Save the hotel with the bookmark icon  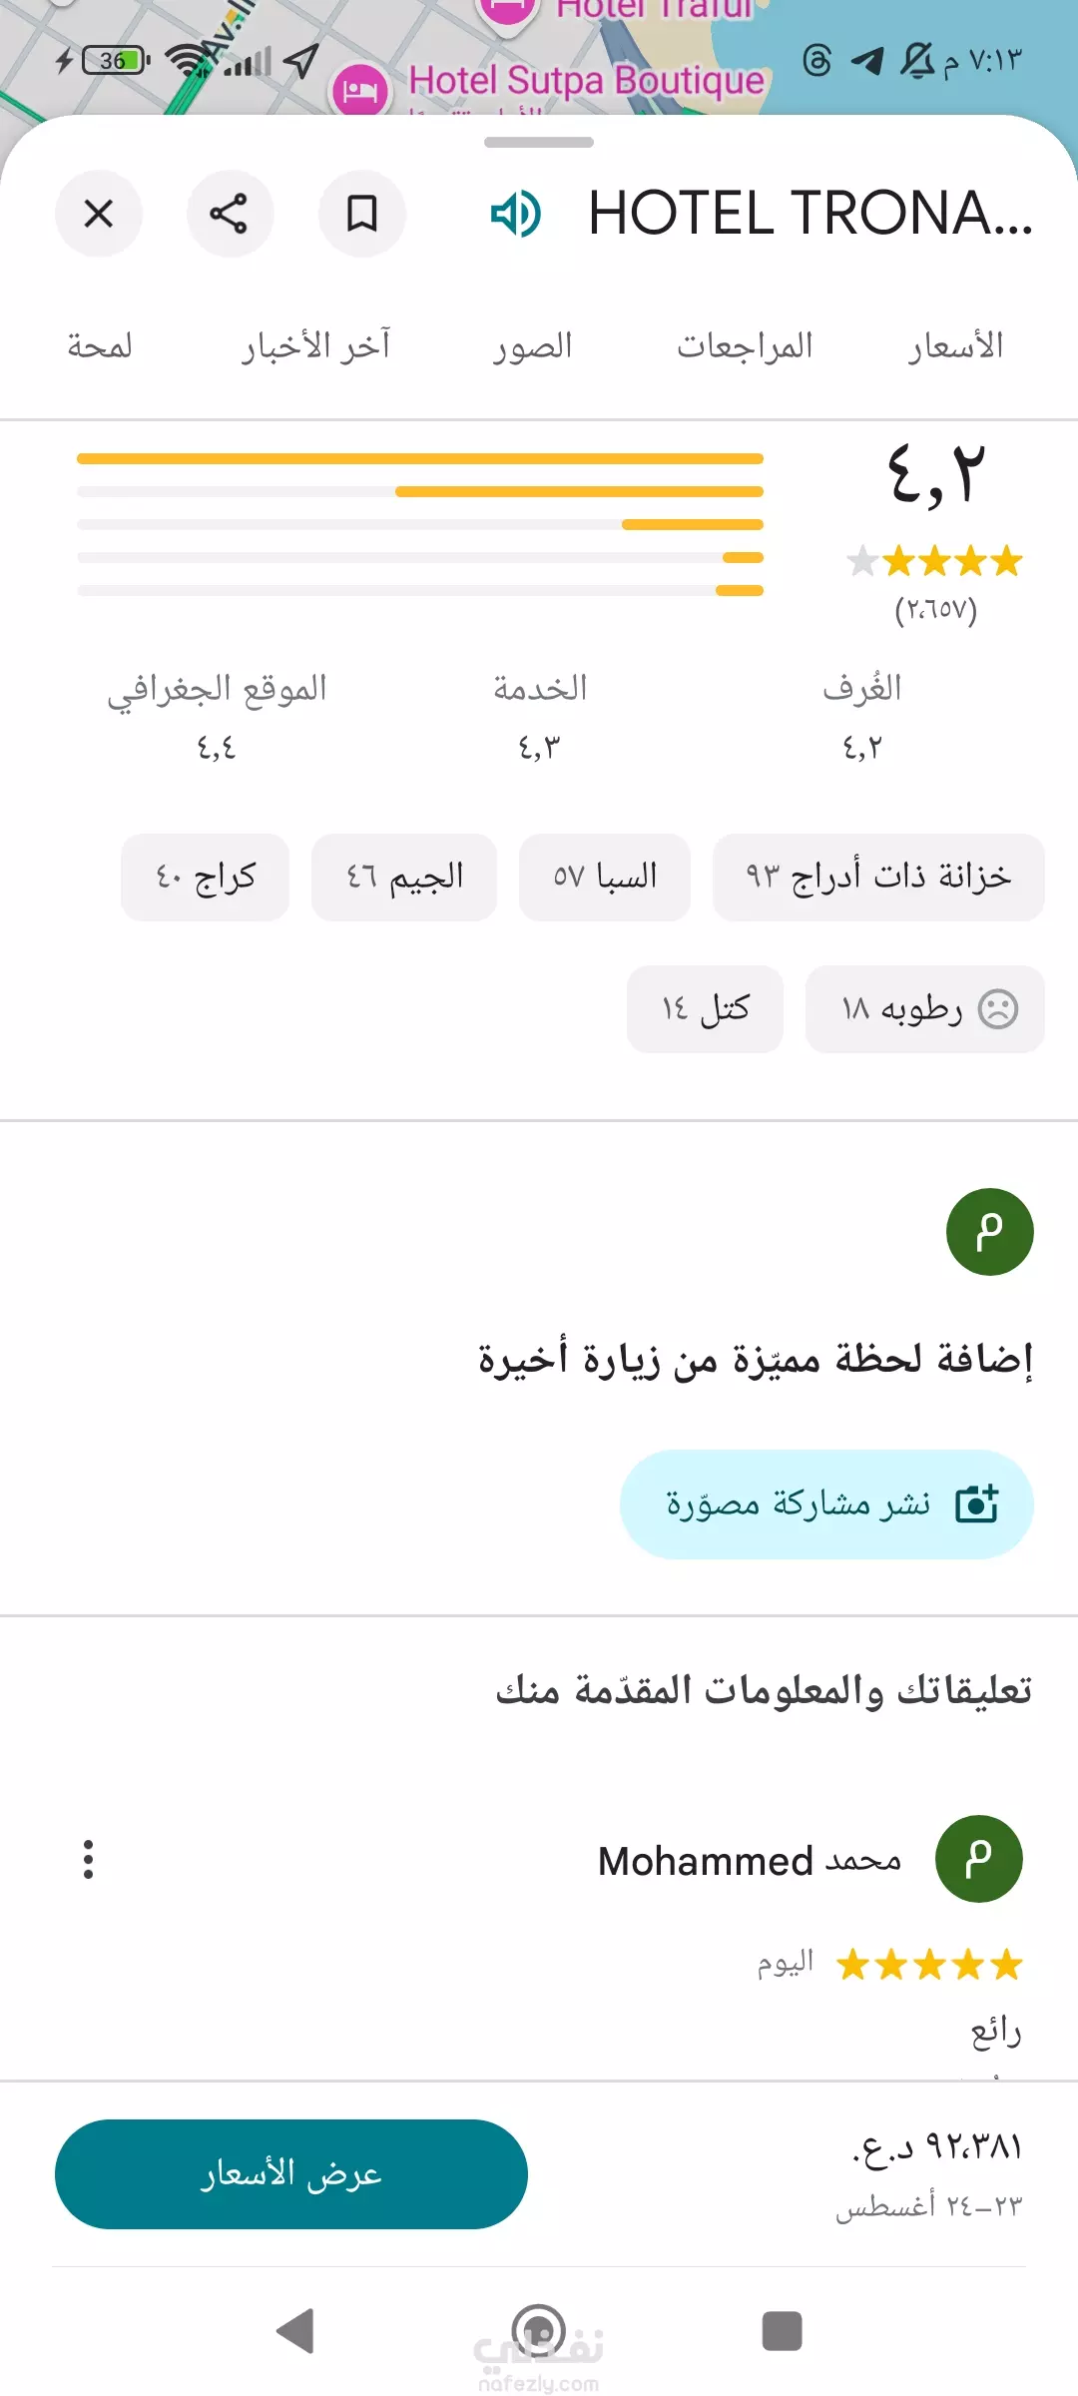(x=361, y=214)
